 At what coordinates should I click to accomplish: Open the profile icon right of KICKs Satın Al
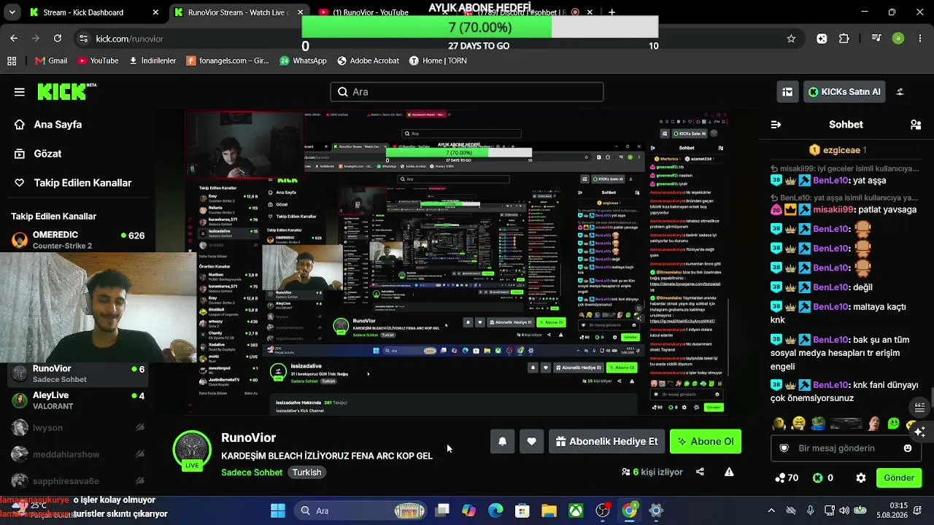point(900,92)
